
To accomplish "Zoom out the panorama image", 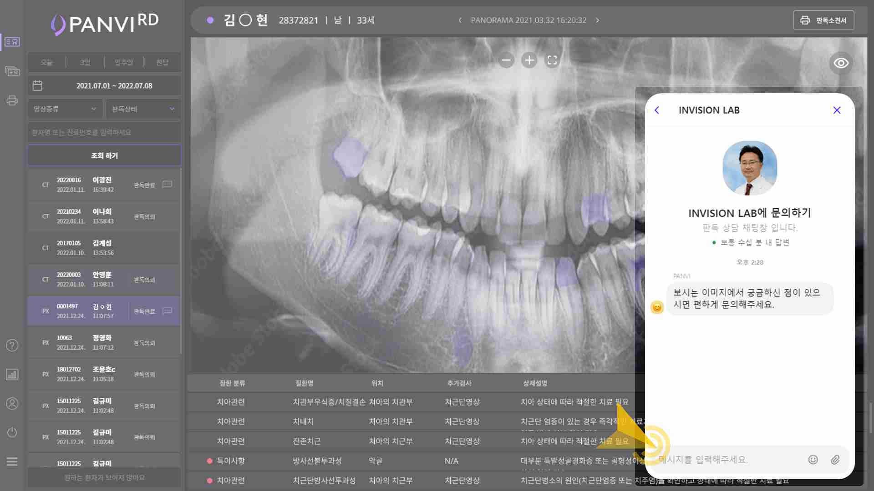I will 506,60.
